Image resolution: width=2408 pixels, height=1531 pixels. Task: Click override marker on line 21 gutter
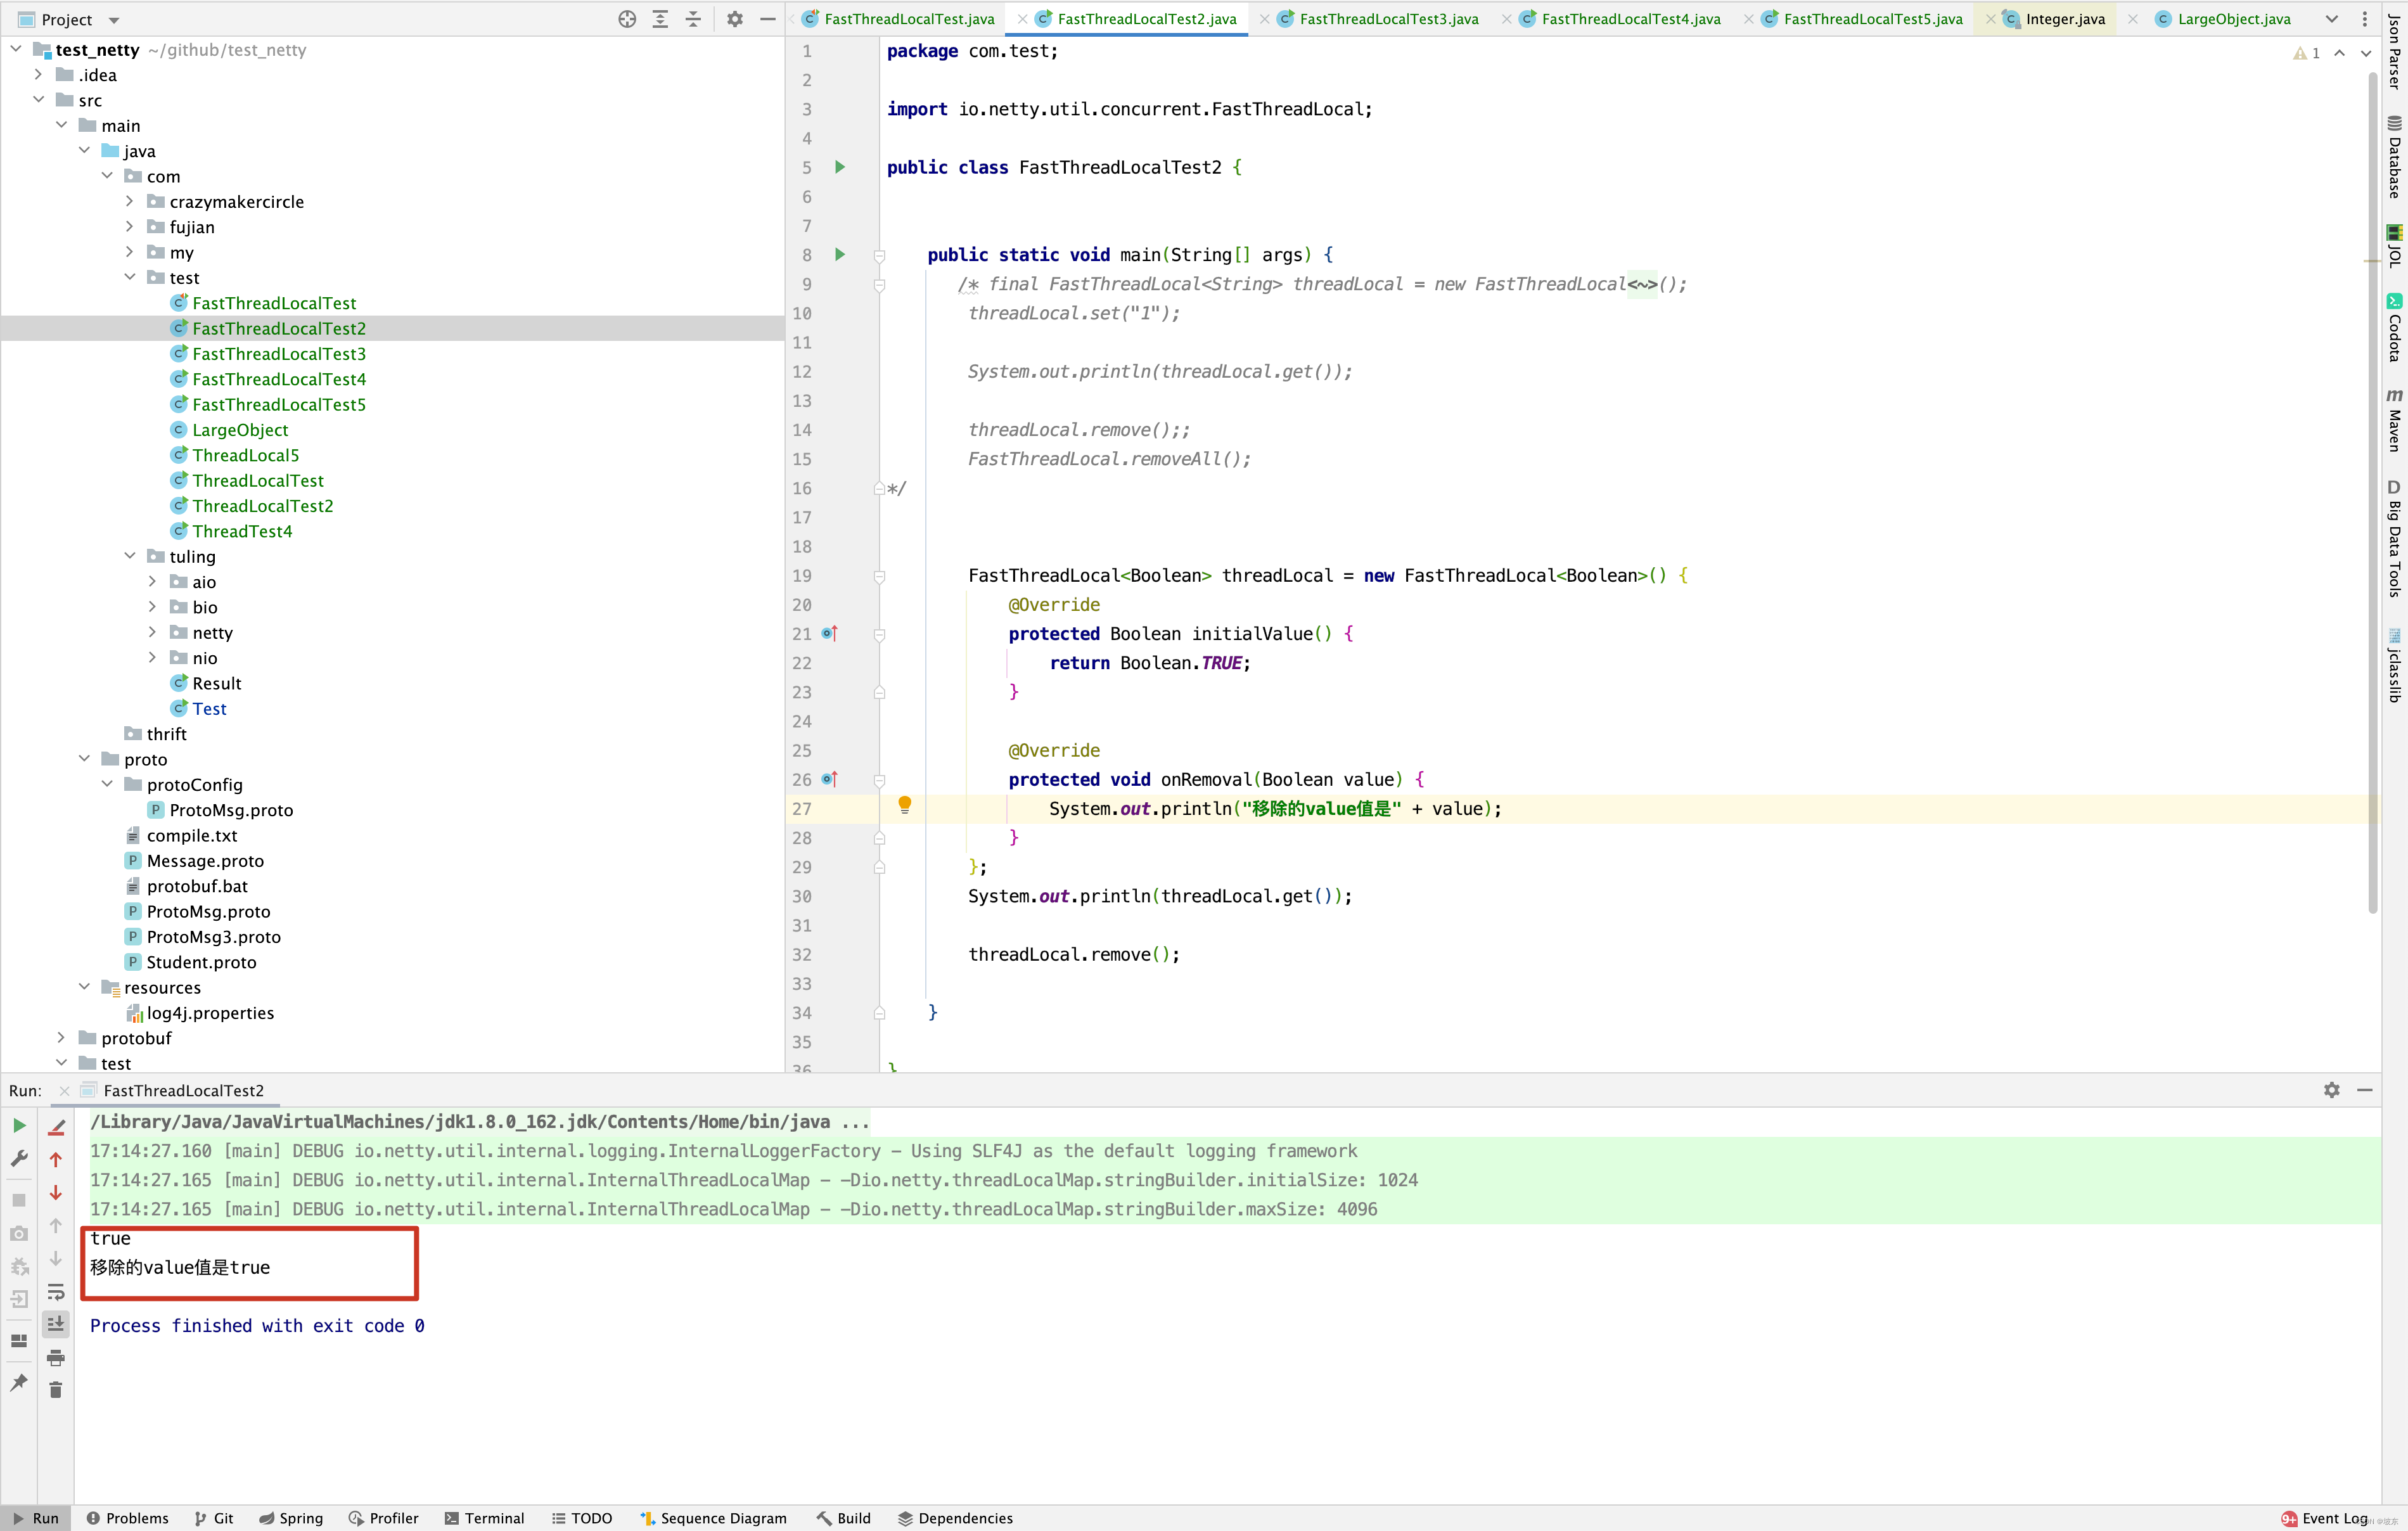[829, 634]
